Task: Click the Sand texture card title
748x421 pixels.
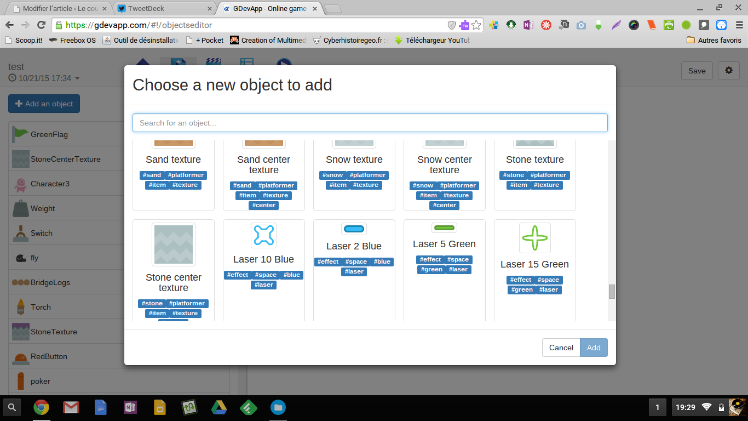Action: click(173, 160)
